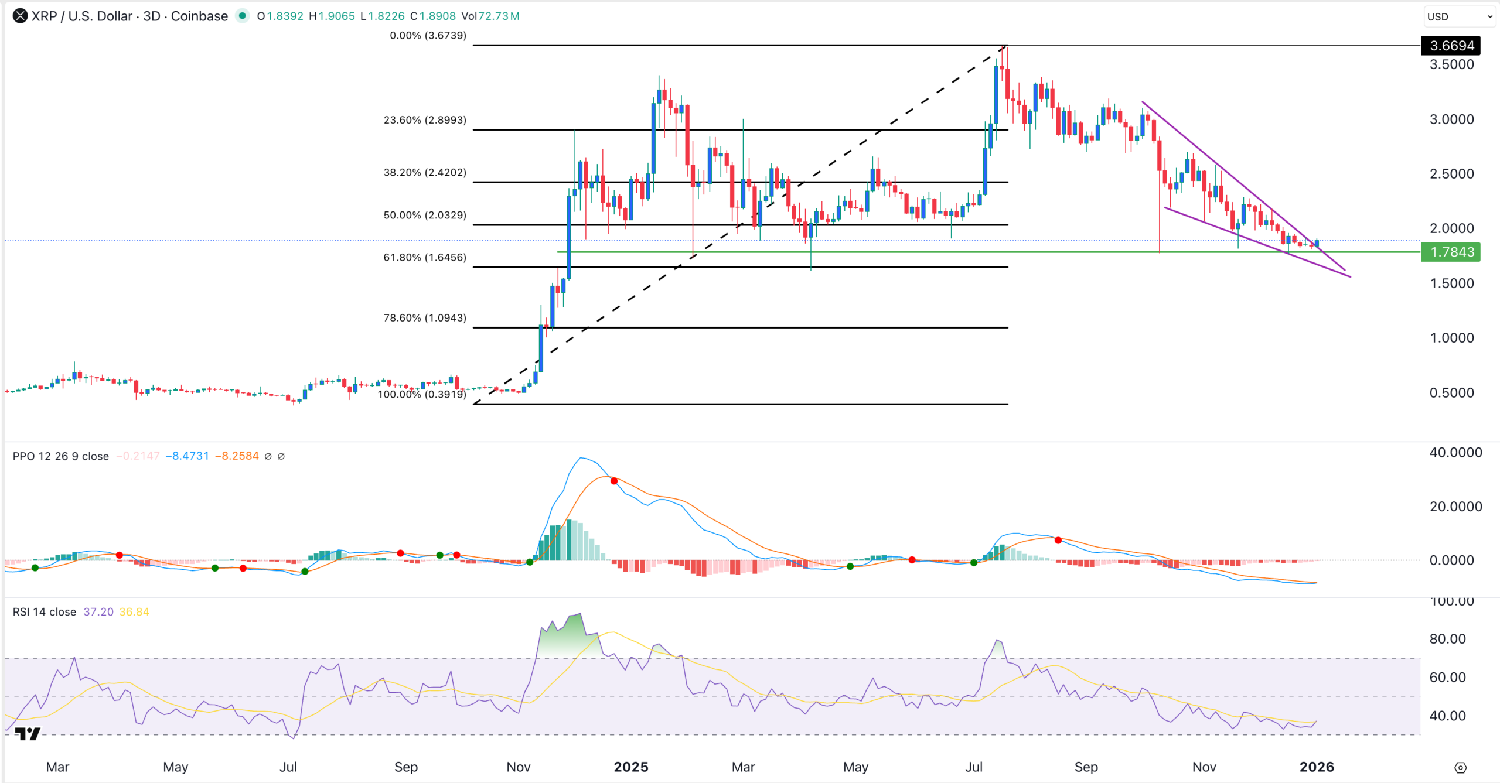Click the PPO histogram value -0.2147
The width and height of the screenshot is (1500, 783).
click(x=138, y=456)
